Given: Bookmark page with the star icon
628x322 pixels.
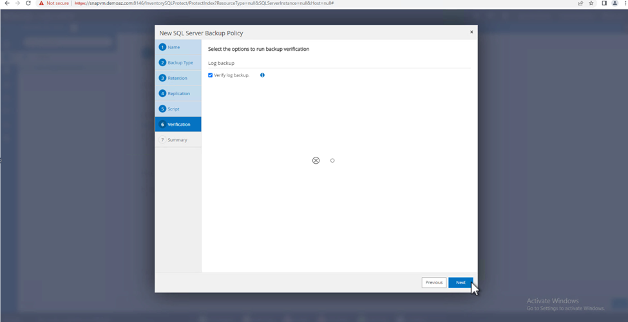Looking at the screenshot, I should (x=591, y=3).
